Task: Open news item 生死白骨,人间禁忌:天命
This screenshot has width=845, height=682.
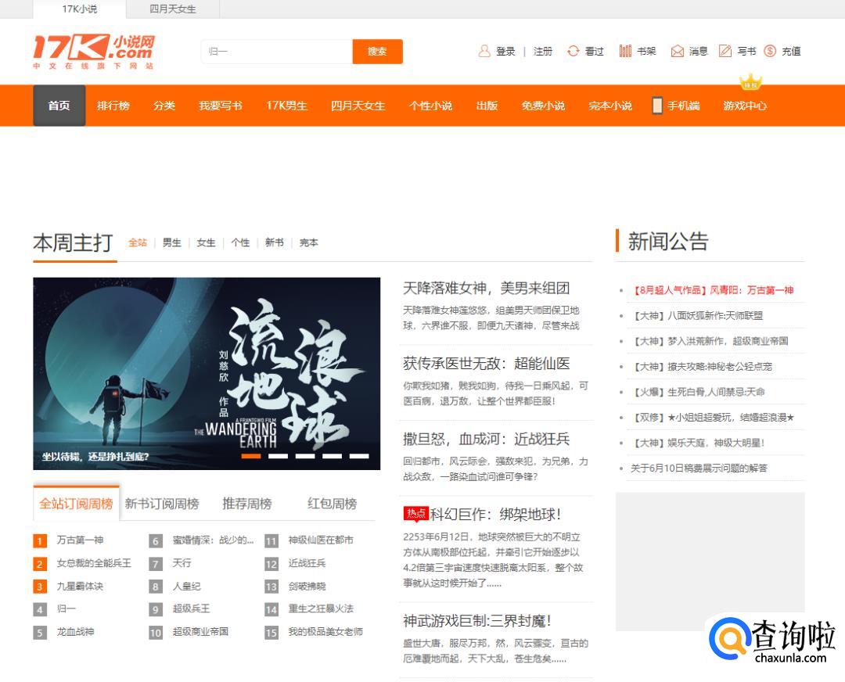Action: (697, 392)
